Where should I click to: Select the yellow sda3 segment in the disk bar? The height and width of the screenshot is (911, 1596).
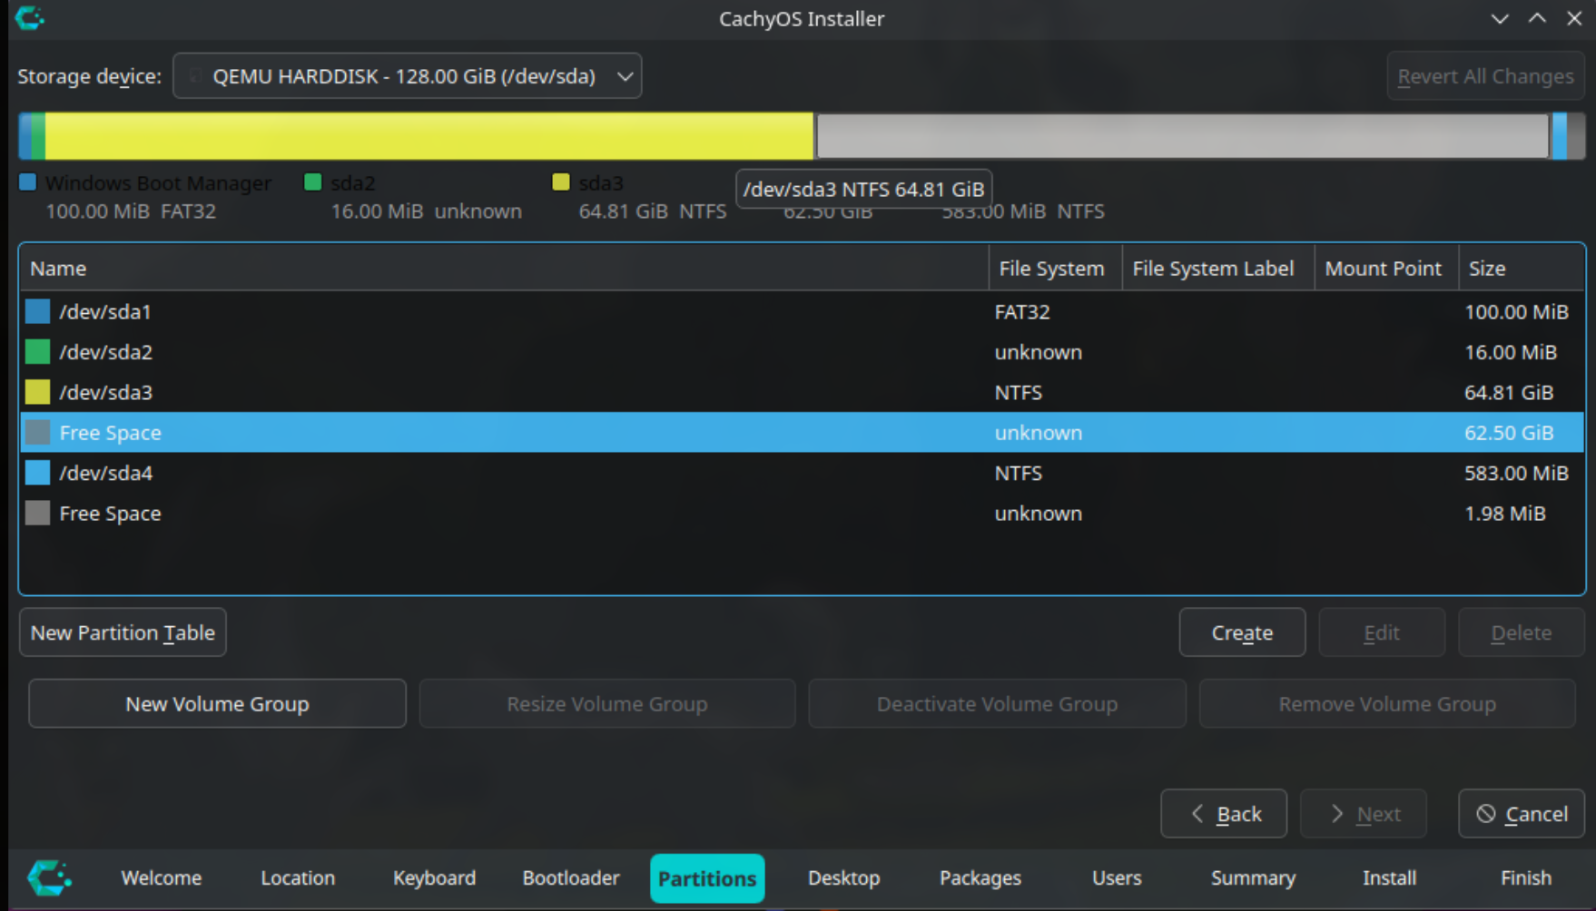click(429, 136)
